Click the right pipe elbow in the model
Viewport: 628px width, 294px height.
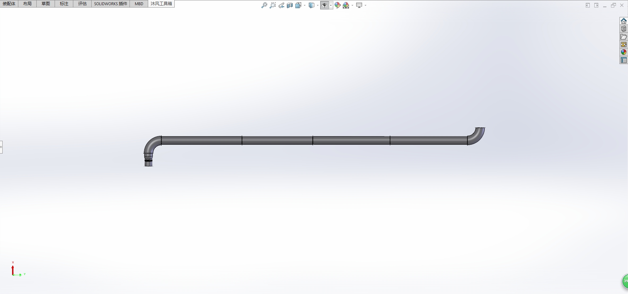[478, 137]
